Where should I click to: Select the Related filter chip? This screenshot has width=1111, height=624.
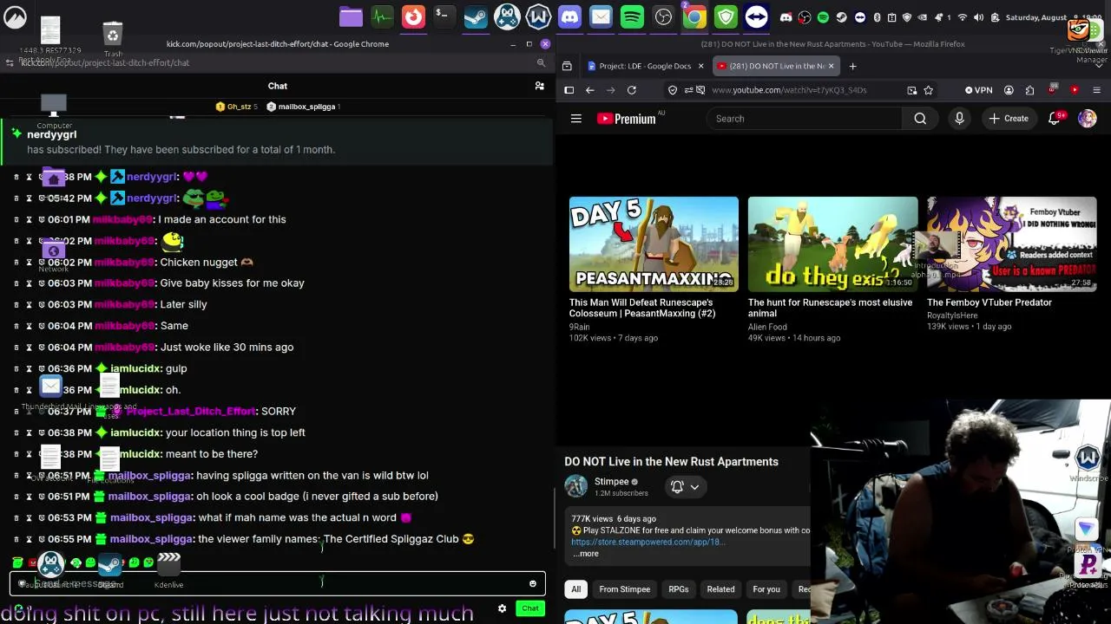click(x=720, y=589)
